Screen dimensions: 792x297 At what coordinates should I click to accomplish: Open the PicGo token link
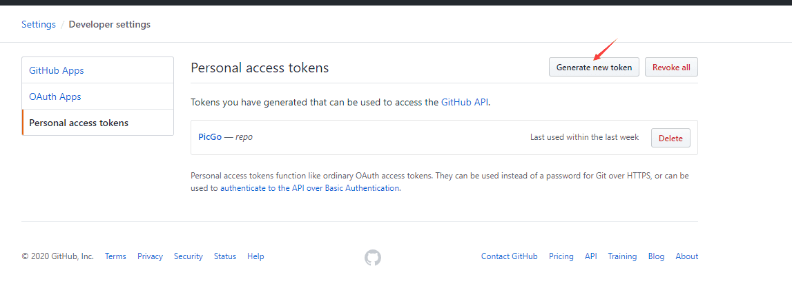point(210,137)
